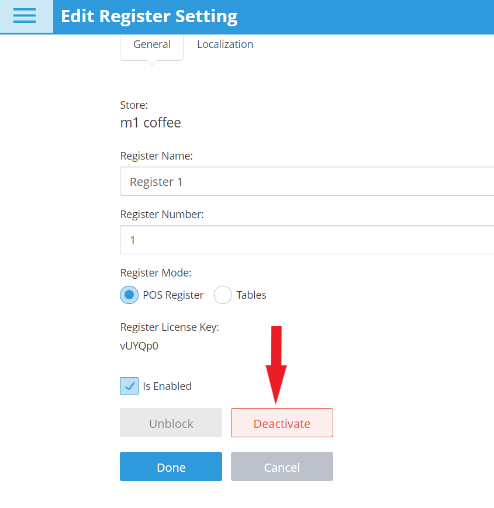Click the red arrow pointing at Deactivate

277,365
